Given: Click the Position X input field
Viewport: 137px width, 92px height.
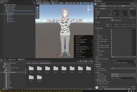Looking at the screenshot, I should 116,11.
